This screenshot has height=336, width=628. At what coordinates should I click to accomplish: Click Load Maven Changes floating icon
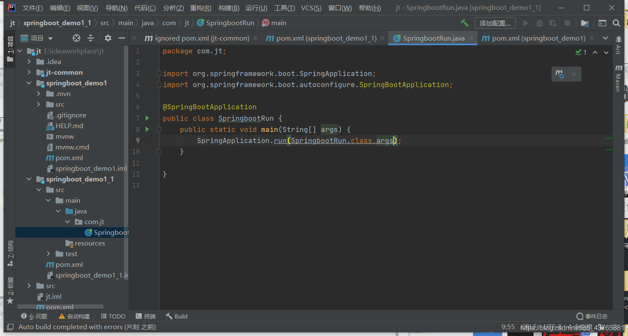[x=560, y=74]
